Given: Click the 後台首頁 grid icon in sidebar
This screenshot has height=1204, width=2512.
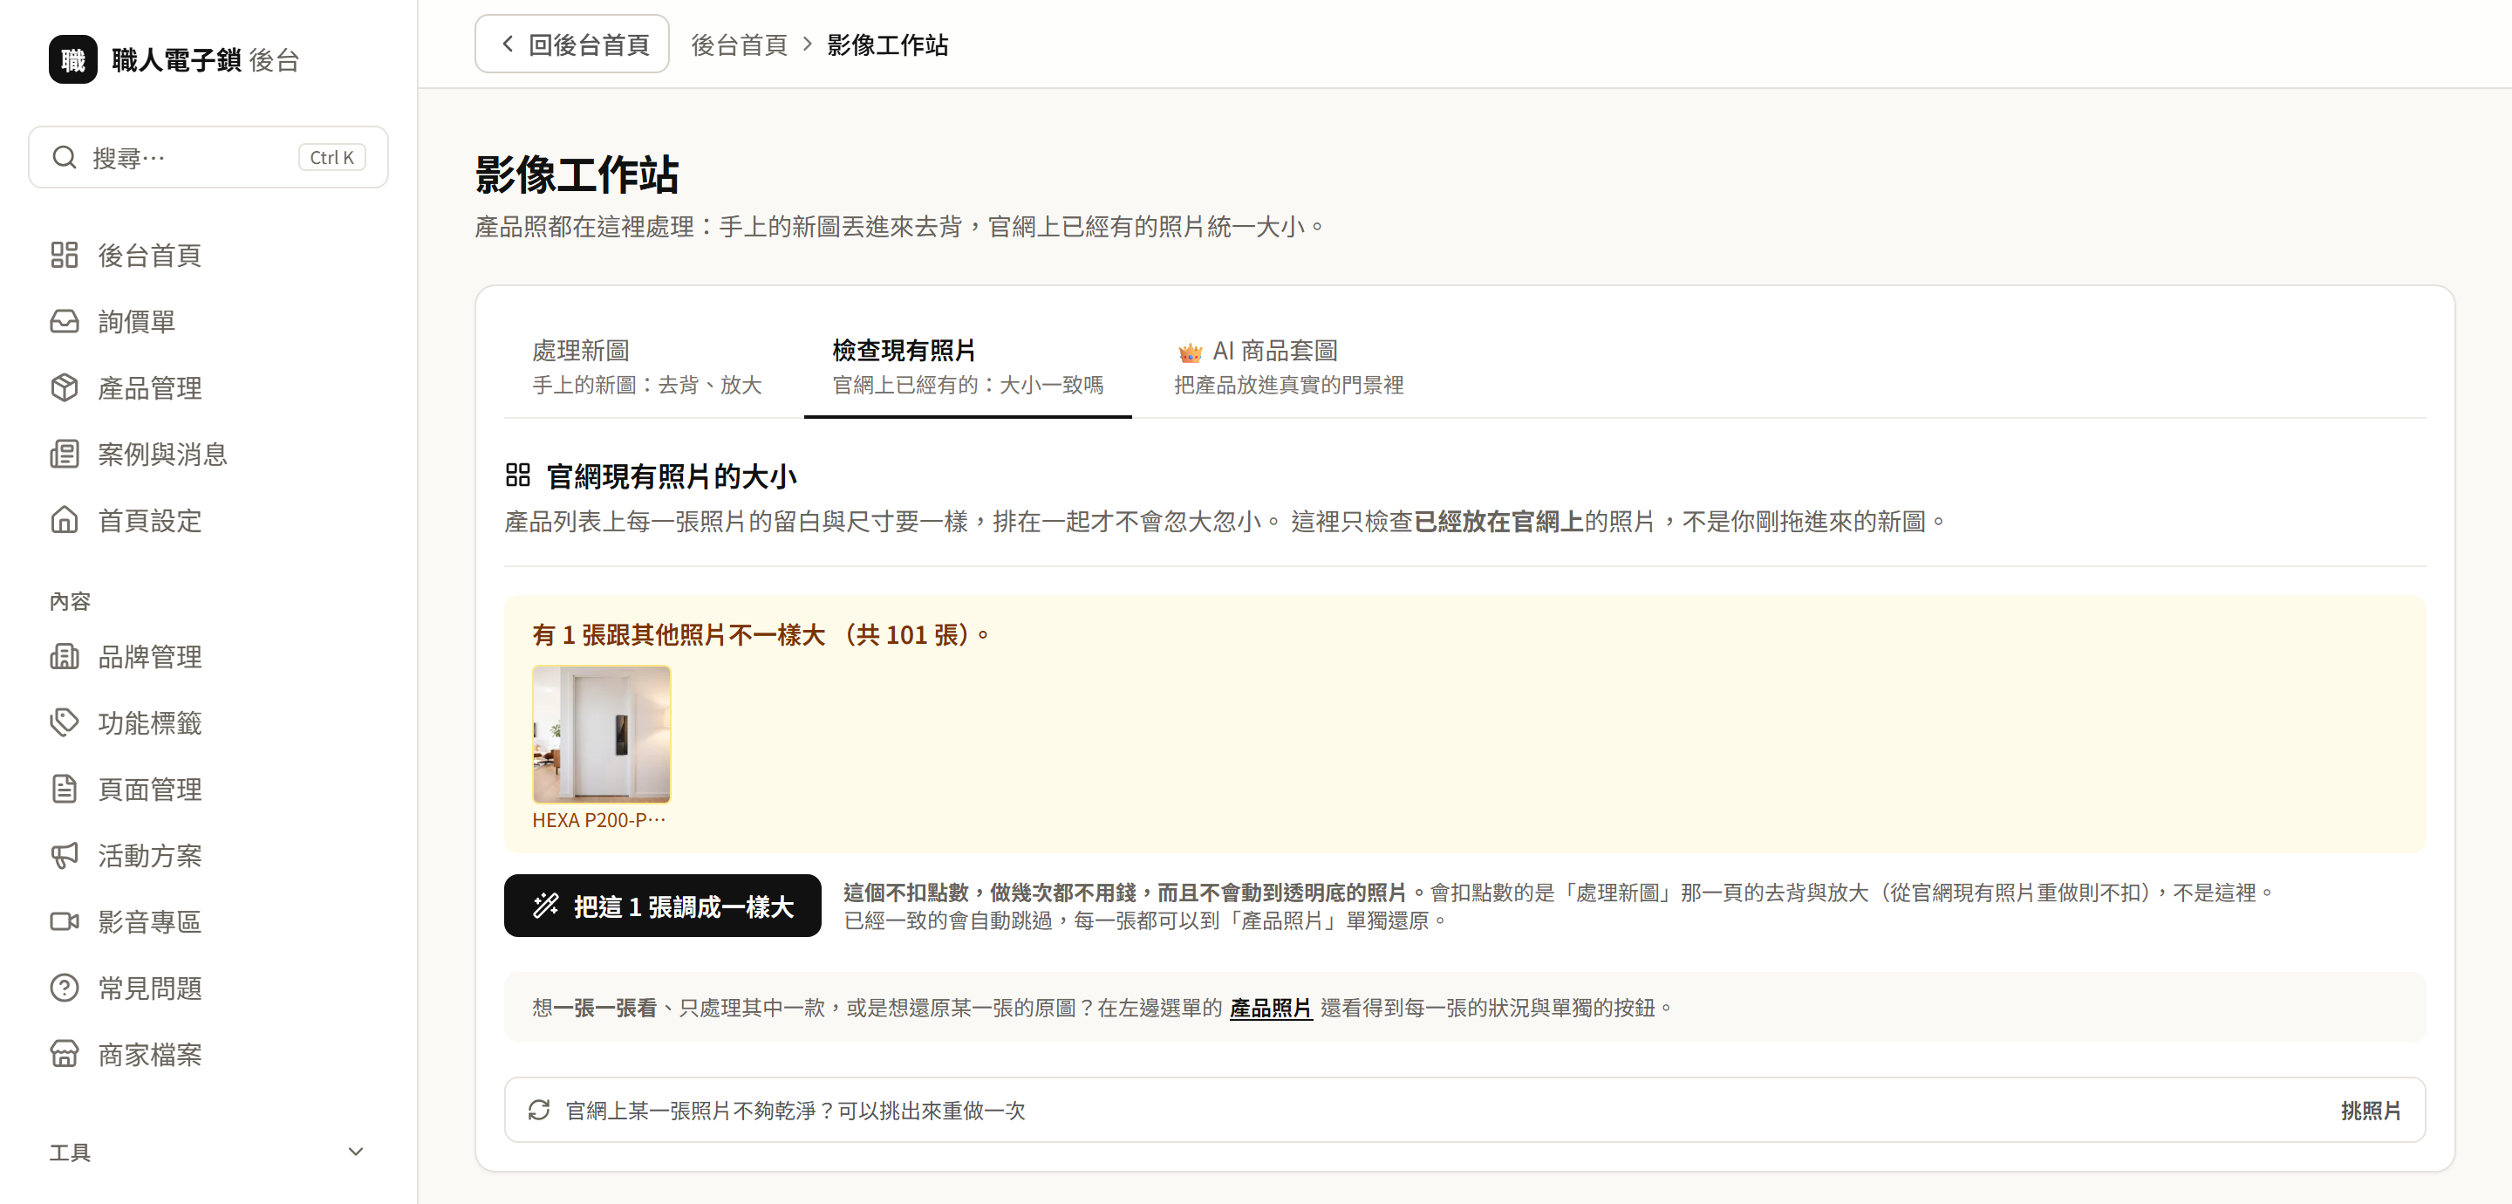Looking at the screenshot, I should 65,255.
